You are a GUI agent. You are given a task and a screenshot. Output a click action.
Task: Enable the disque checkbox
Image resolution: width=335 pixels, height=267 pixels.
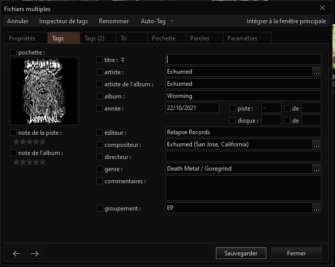[233, 120]
